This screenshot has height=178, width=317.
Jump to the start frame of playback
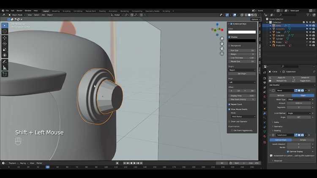(125, 163)
